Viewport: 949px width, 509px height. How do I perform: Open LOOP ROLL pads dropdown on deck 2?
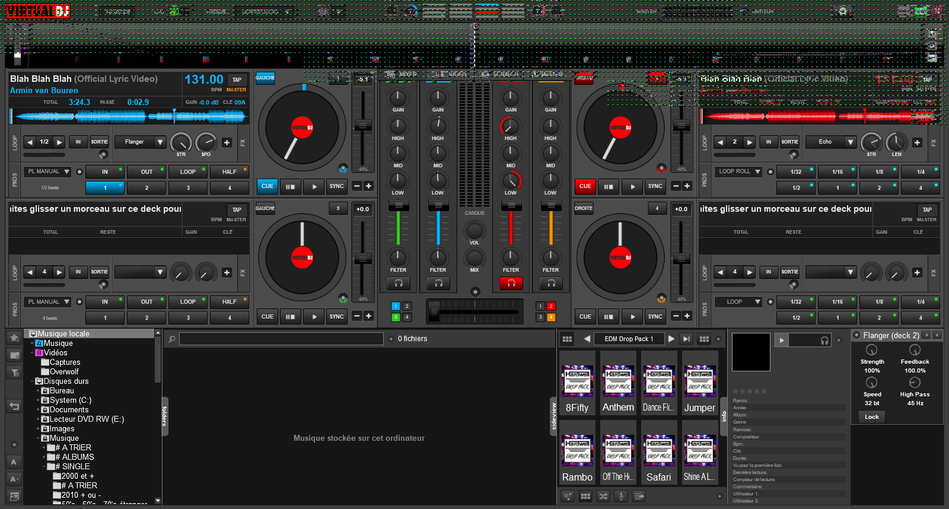click(738, 171)
